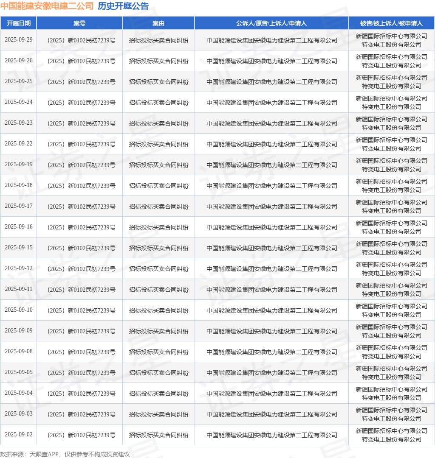Screen dimensions: 435x458
Task: Select the date cell 2025-09-08
Action: pos(19,351)
